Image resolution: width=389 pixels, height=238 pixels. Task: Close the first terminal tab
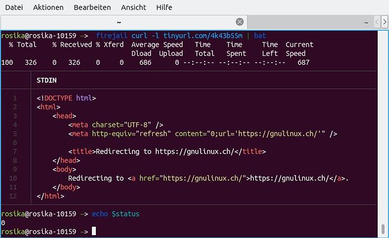[240, 22]
